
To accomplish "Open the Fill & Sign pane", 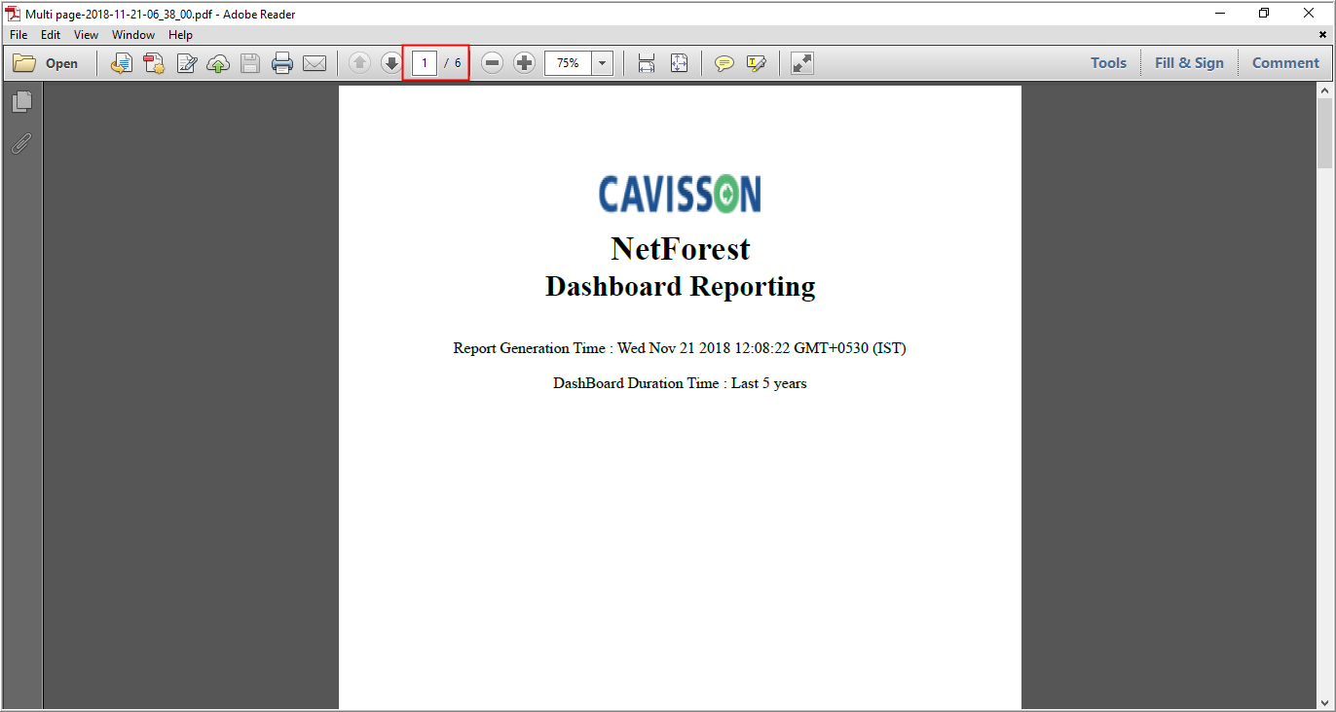I will pyautogui.click(x=1189, y=63).
